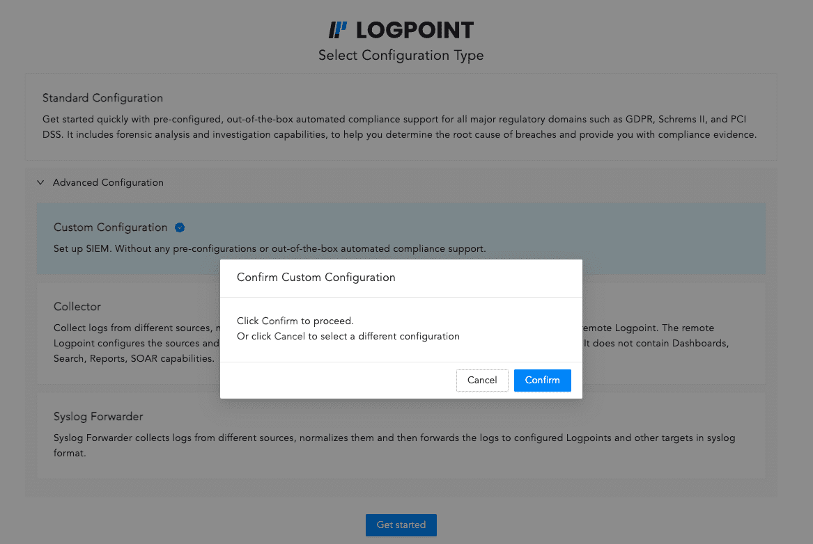Select the Standard Configuration card

tap(401, 116)
